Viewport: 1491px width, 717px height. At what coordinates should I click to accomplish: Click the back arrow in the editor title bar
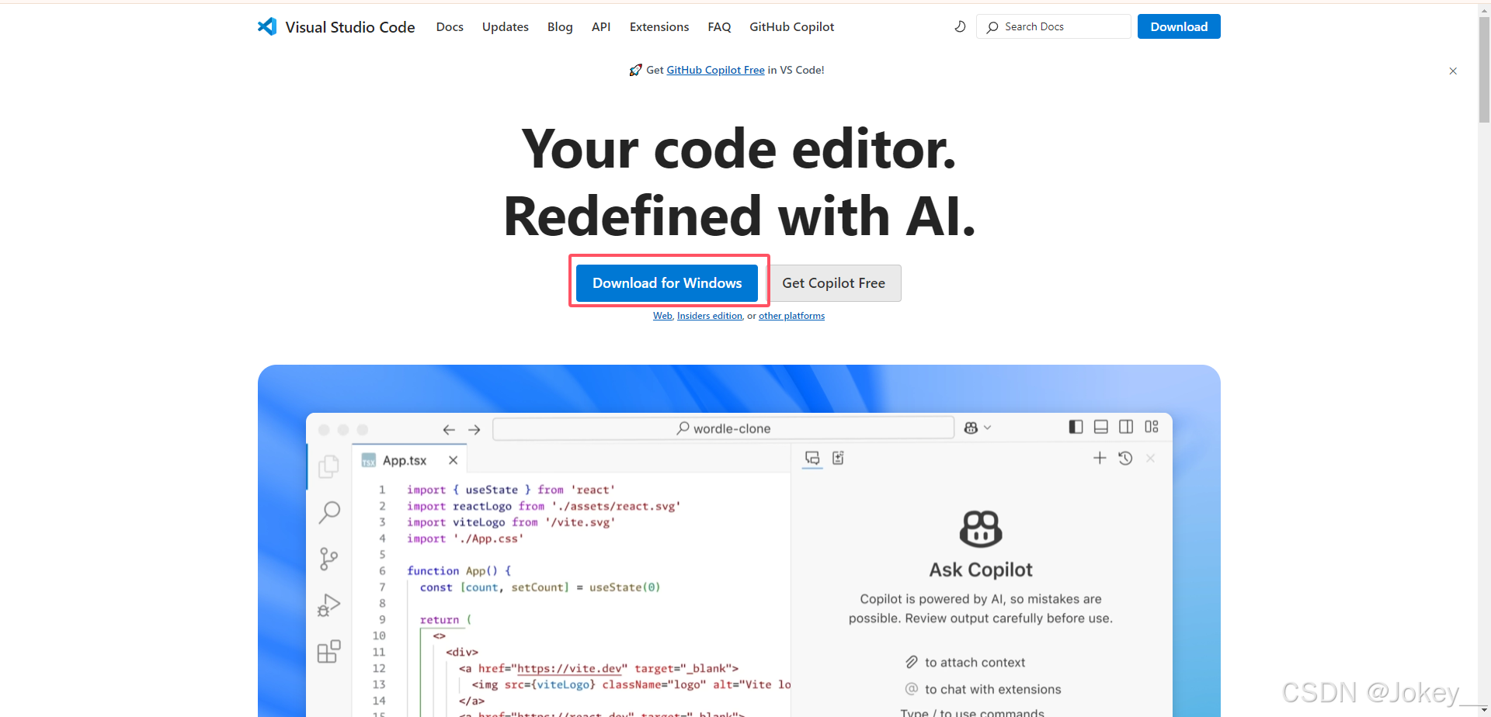[449, 429]
